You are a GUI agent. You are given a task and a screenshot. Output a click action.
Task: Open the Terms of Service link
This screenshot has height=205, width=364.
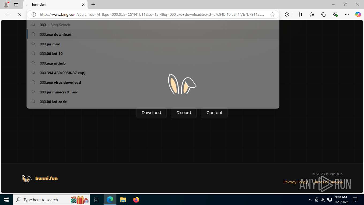pyautogui.click(x=328, y=182)
